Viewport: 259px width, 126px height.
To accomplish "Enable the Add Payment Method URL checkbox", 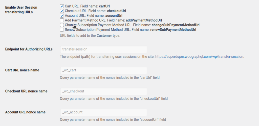I will [x=62, y=20].
